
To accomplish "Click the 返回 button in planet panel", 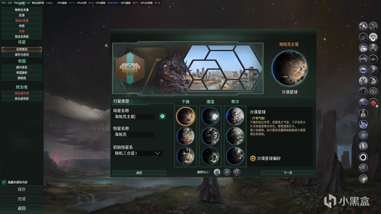I will [x=139, y=173].
